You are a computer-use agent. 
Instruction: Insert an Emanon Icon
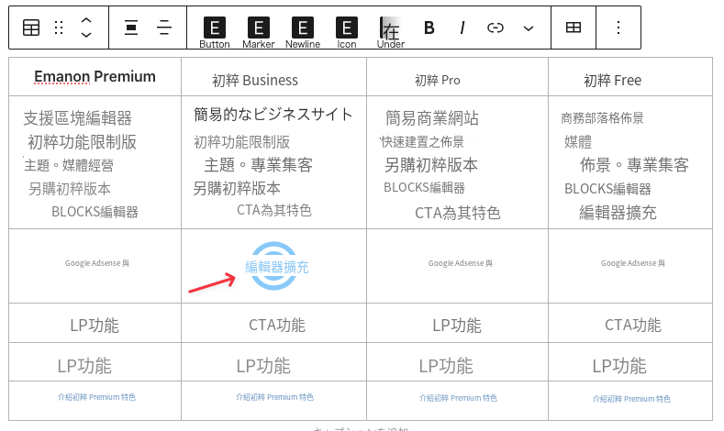[346, 32]
